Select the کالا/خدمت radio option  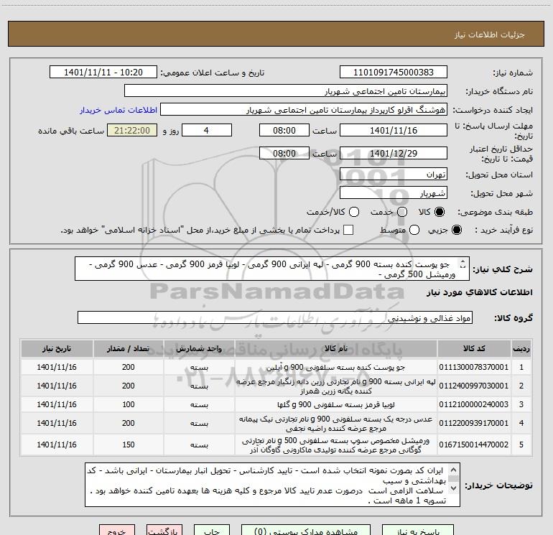click(354, 212)
